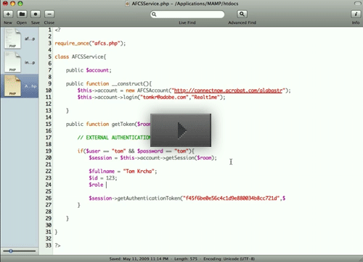Click 'Length: 575' in status bar
This screenshot has width=363, height=262.
[186, 259]
